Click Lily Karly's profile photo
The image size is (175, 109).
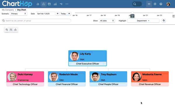(74, 56)
